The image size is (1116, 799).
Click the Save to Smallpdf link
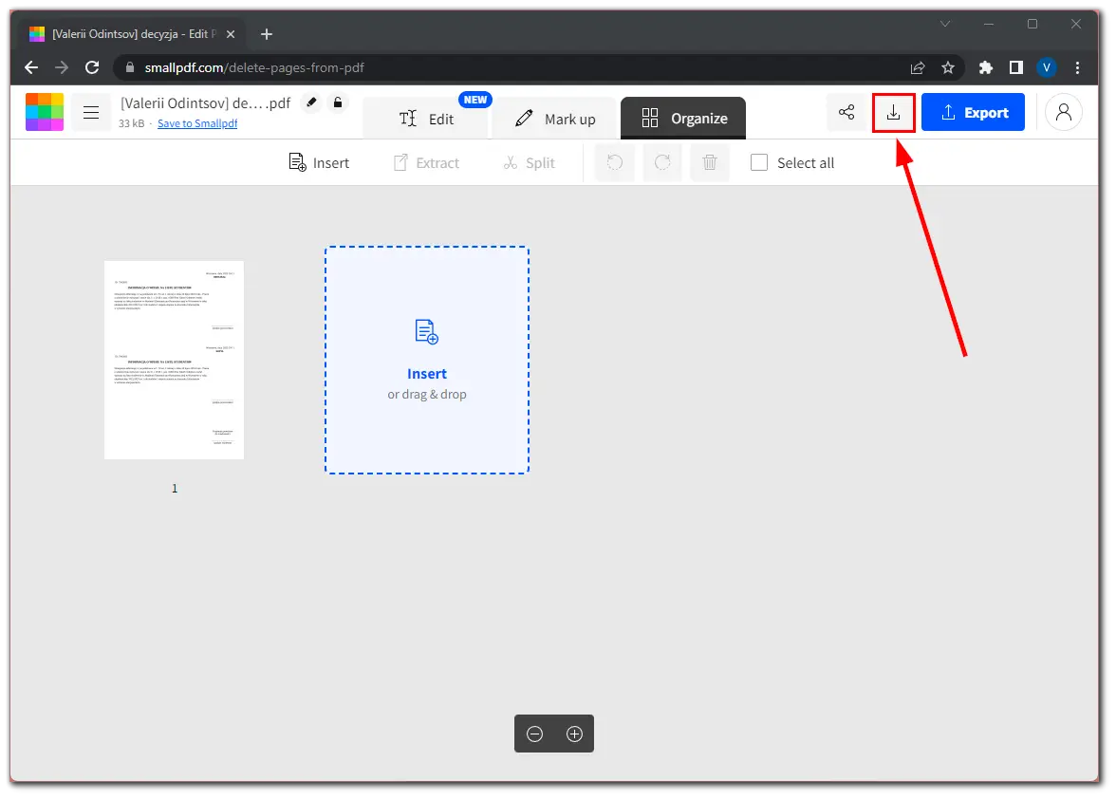[197, 123]
